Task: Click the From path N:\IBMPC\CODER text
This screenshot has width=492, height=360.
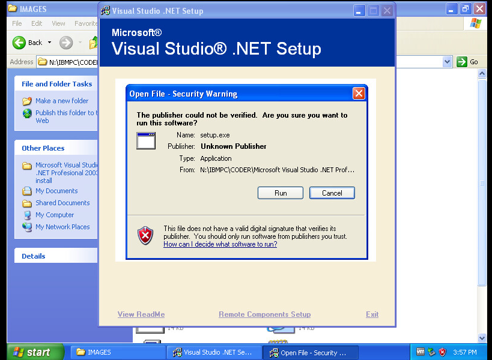Action: (278, 170)
